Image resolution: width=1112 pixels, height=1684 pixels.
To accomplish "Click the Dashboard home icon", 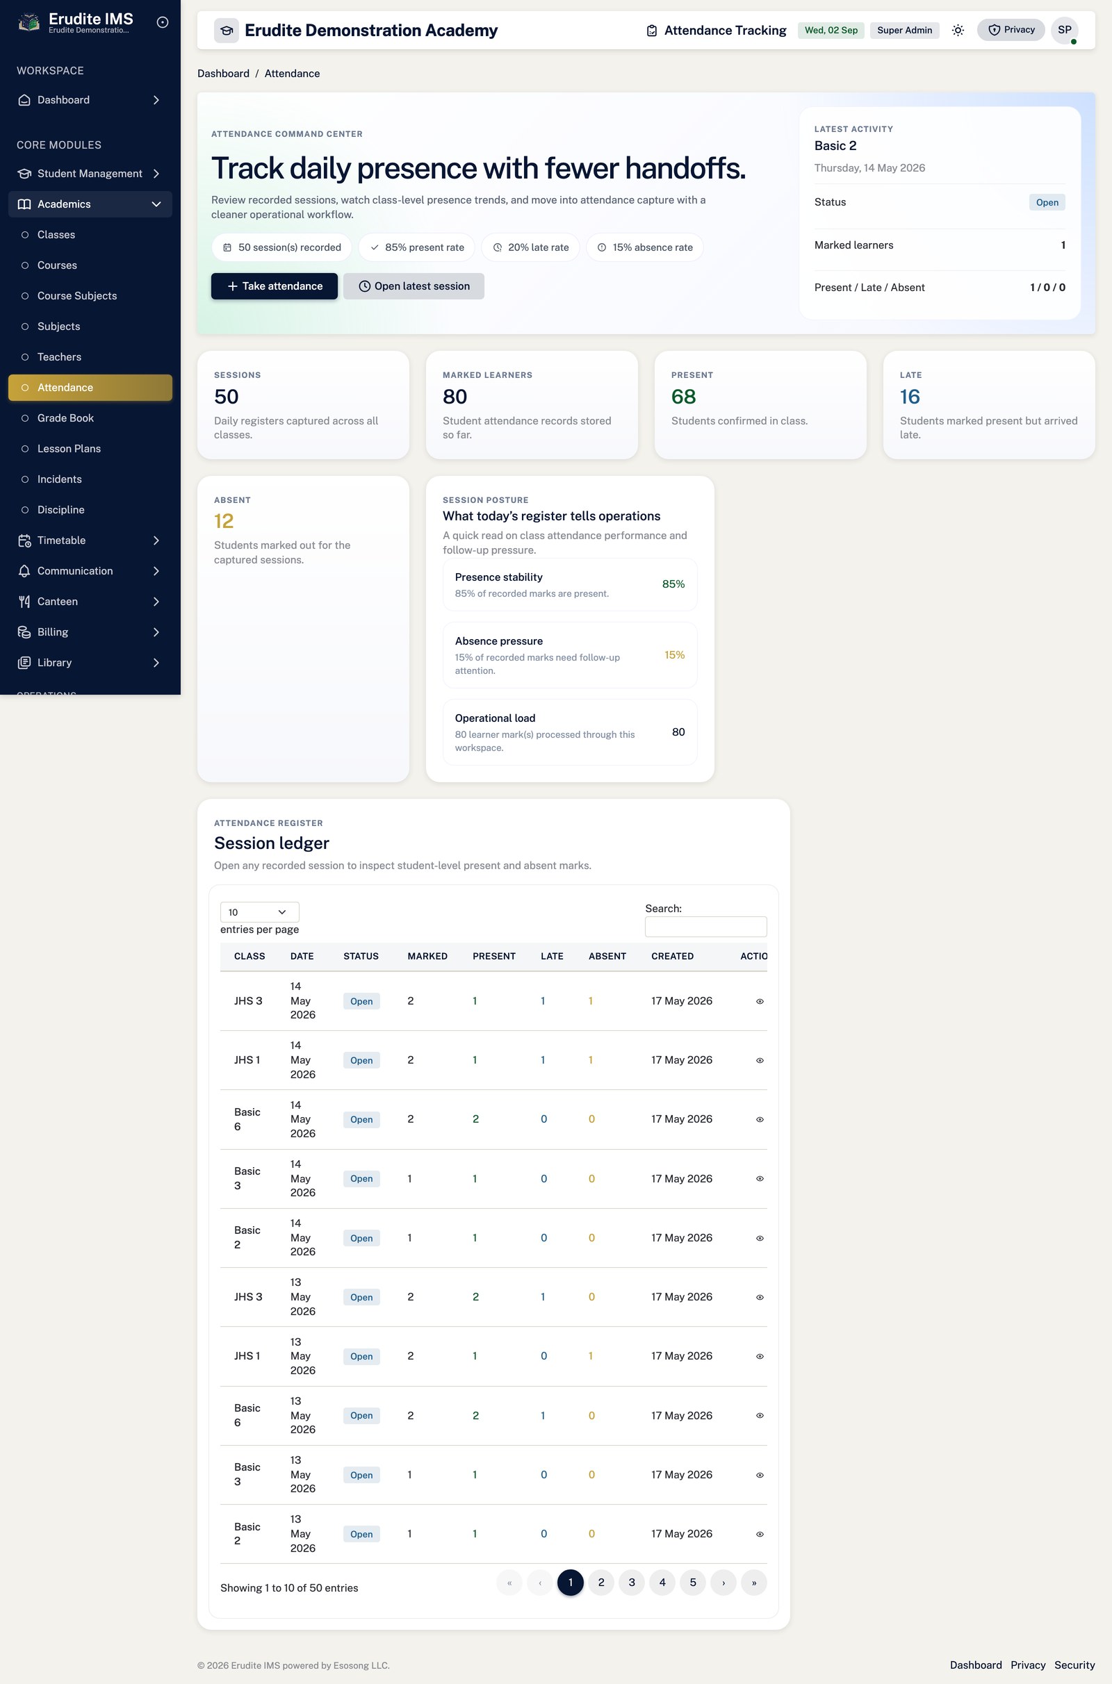I will tap(24, 100).
